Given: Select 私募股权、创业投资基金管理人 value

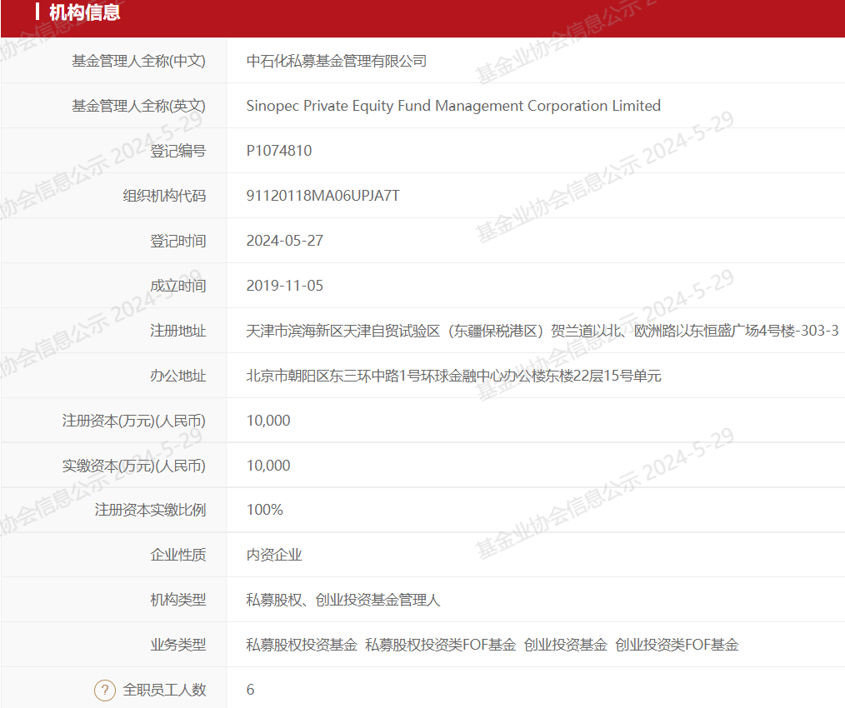Looking at the screenshot, I should (x=343, y=600).
